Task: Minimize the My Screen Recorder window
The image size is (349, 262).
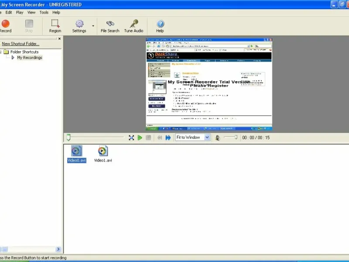Action: [x=334, y=5]
